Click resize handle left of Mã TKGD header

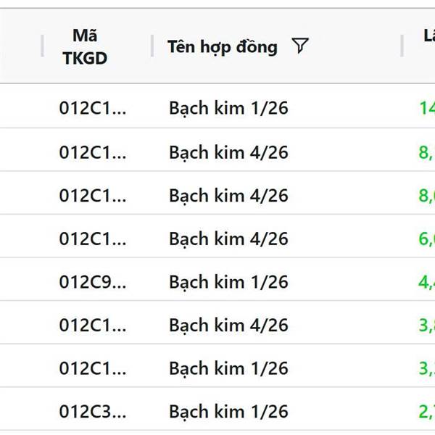(42, 46)
